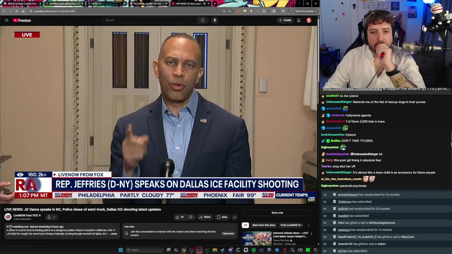
Task: Switch to Karoline Leavitt X tab
Action: [64, 4]
